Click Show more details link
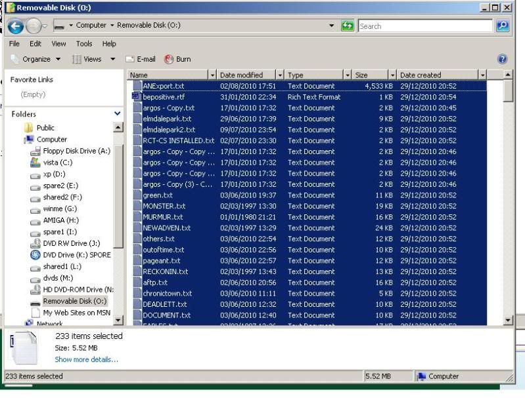The height and width of the screenshot is (398, 525). click(x=86, y=359)
